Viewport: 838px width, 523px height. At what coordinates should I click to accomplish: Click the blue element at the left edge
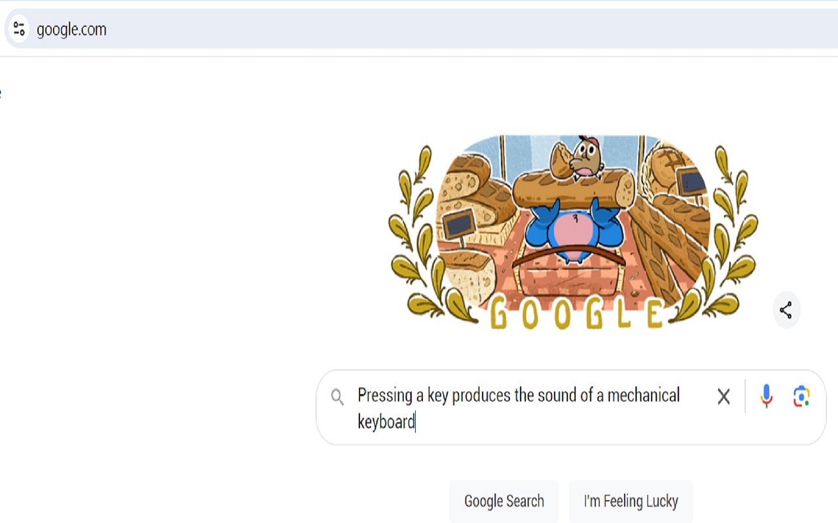tap(1, 92)
